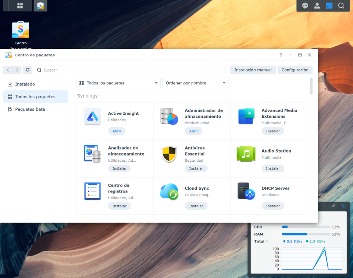The width and height of the screenshot is (353, 278).
Task: Click the DHCP Server icon
Action: coord(246,191)
